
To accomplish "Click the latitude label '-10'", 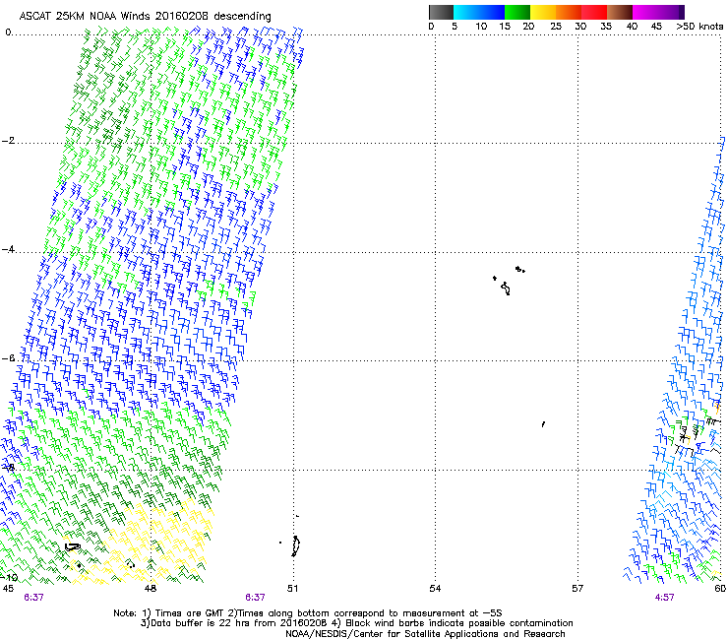I will tap(9, 577).
